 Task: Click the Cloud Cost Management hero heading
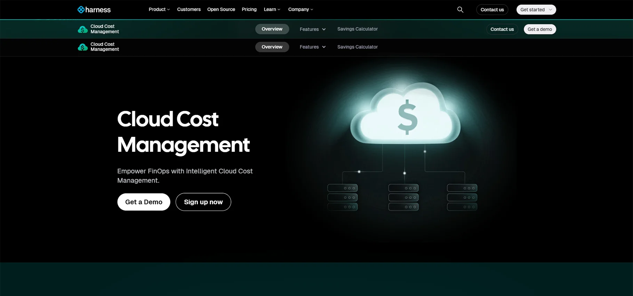click(x=183, y=132)
